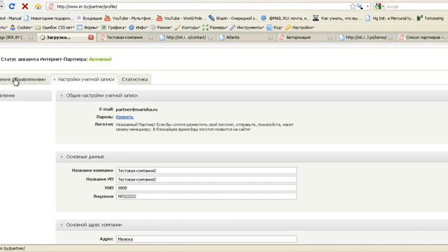The height and width of the screenshot is (252, 448).
Task: Open Формы toolbar menu
Action: point(87,27)
